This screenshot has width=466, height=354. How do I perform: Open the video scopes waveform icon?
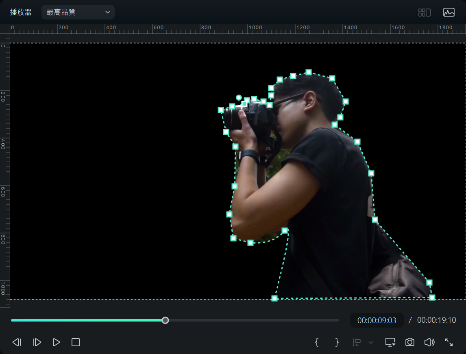(449, 12)
